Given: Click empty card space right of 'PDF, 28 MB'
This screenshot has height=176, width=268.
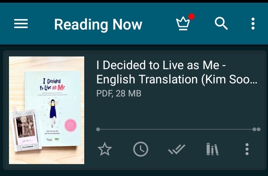Looking at the screenshot, I should [202, 93].
